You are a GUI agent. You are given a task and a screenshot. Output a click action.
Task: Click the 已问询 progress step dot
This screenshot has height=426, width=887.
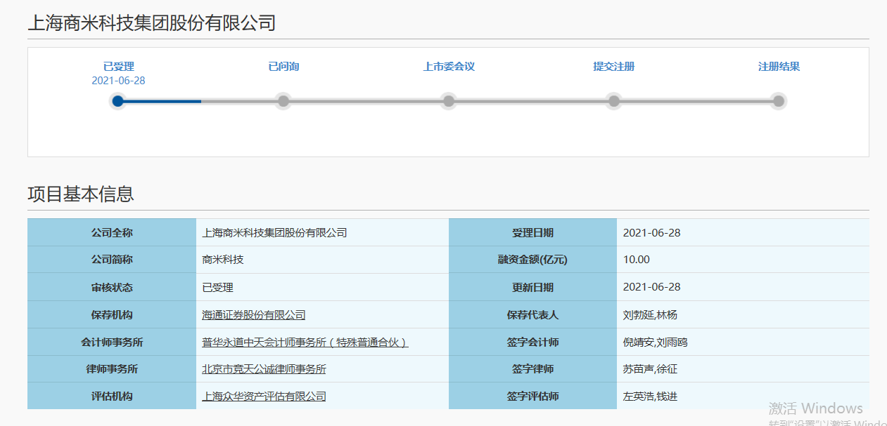[283, 101]
